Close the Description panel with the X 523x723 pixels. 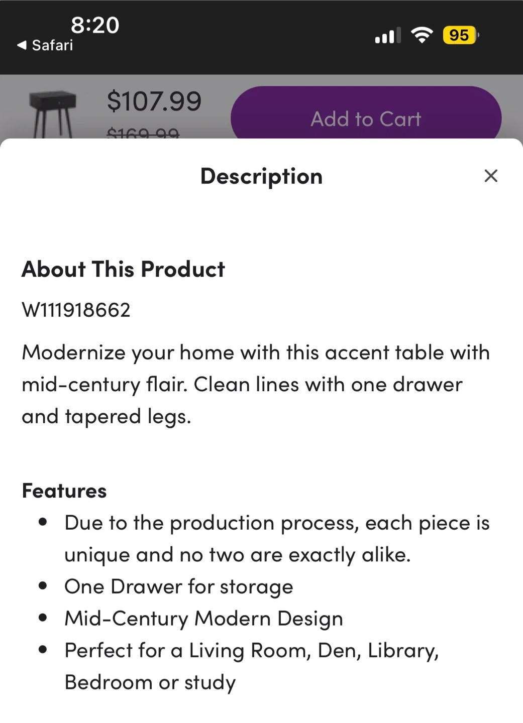tap(490, 176)
